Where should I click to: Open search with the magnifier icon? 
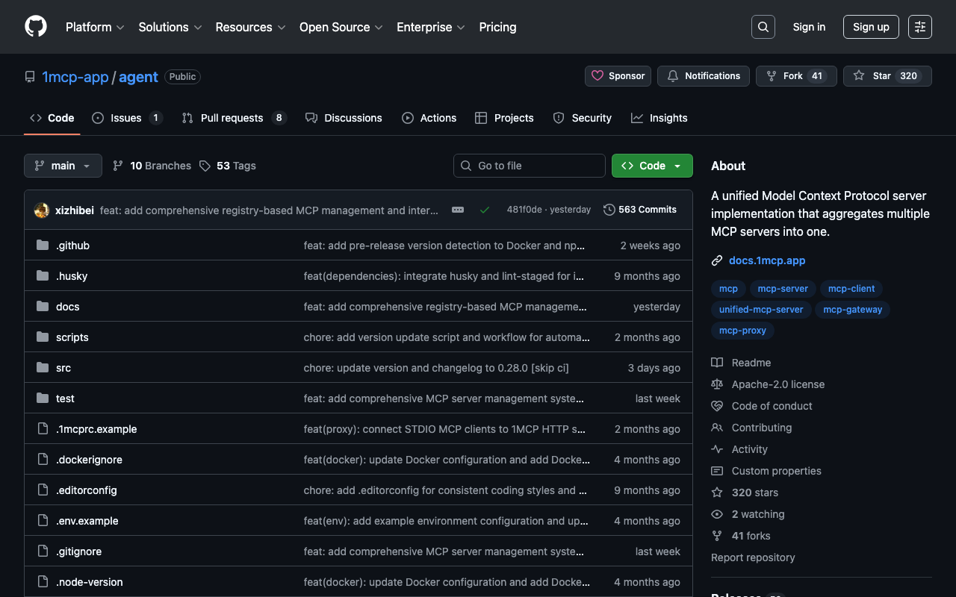pos(763,27)
